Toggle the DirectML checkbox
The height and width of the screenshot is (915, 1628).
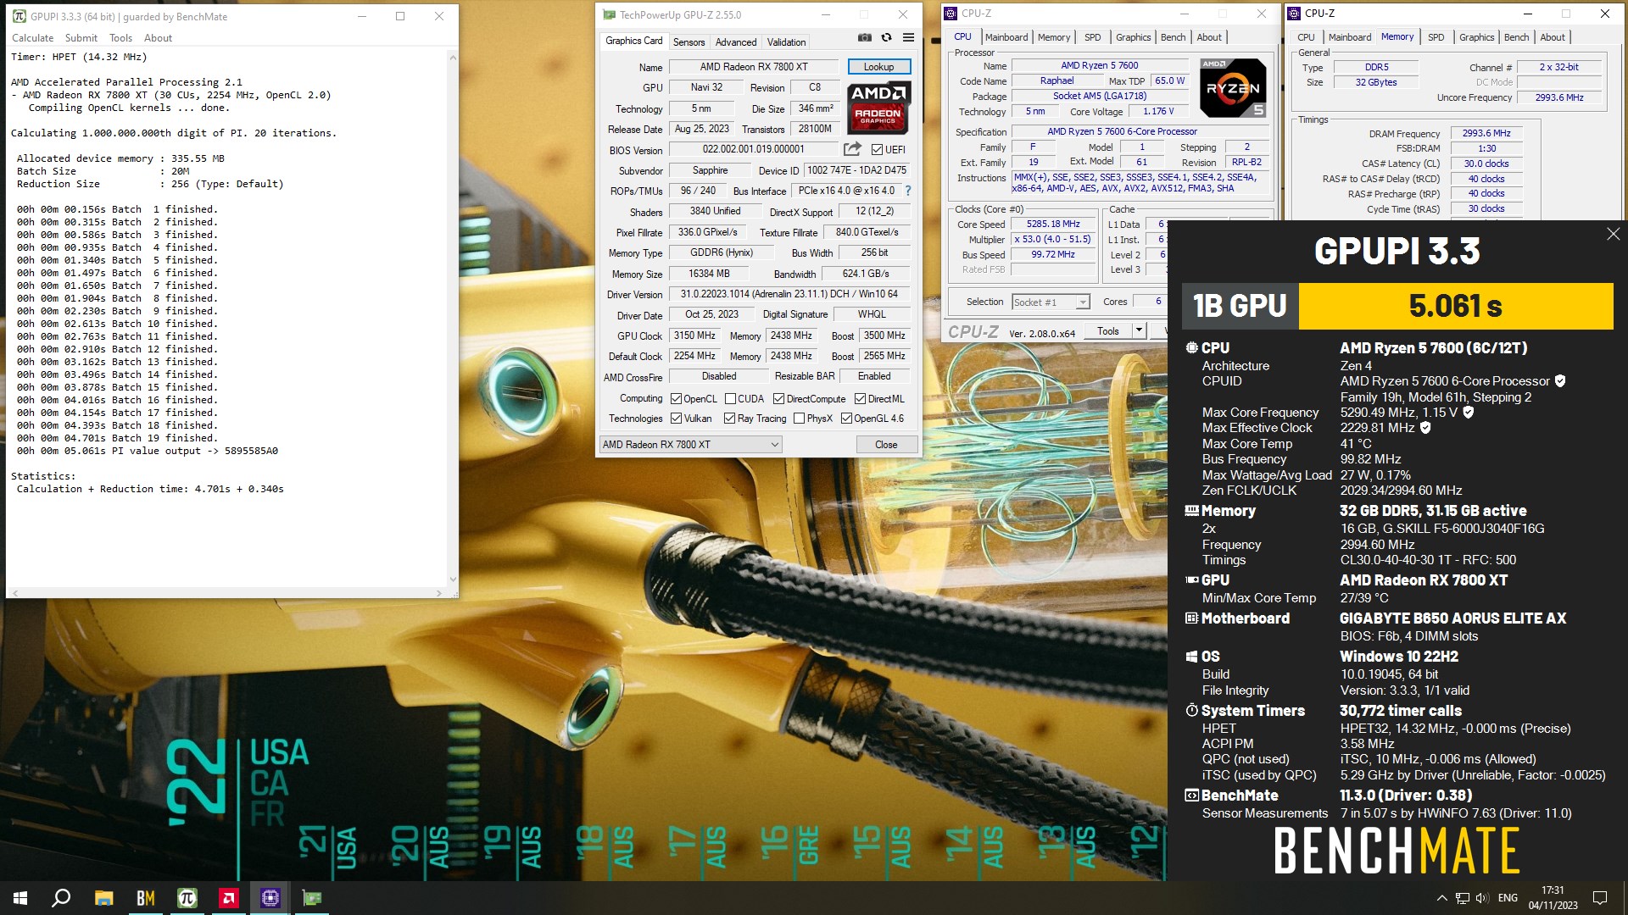(x=860, y=399)
